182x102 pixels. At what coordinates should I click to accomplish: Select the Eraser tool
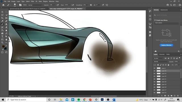(6, 27)
